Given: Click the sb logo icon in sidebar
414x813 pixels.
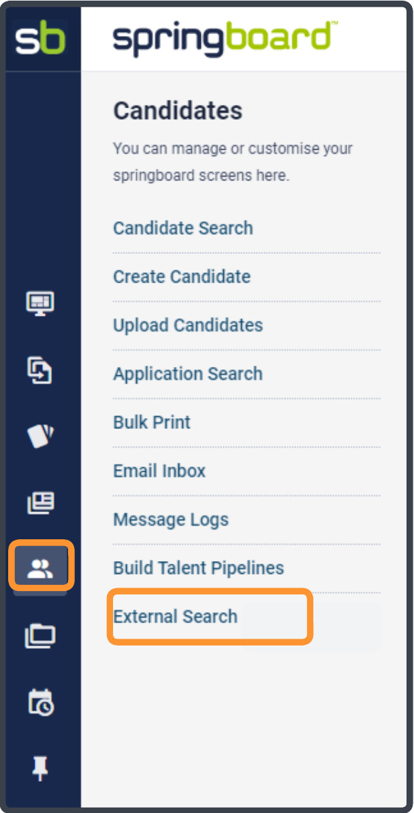Looking at the screenshot, I should pyautogui.click(x=40, y=39).
